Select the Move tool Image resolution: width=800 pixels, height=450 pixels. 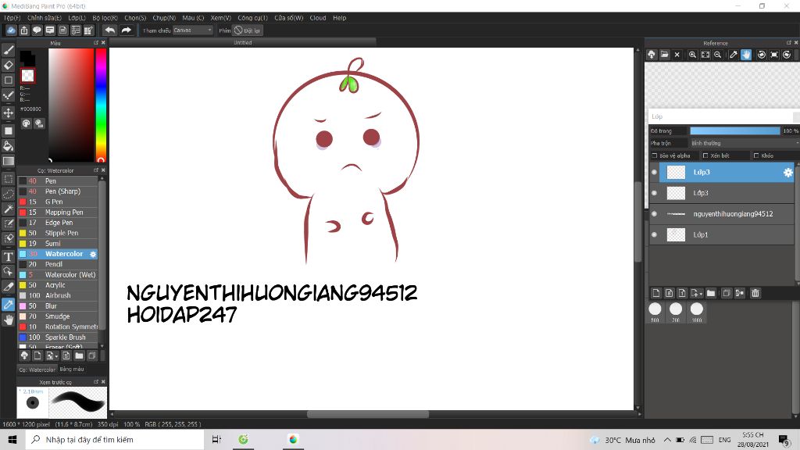pyautogui.click(x=8, y=112)
